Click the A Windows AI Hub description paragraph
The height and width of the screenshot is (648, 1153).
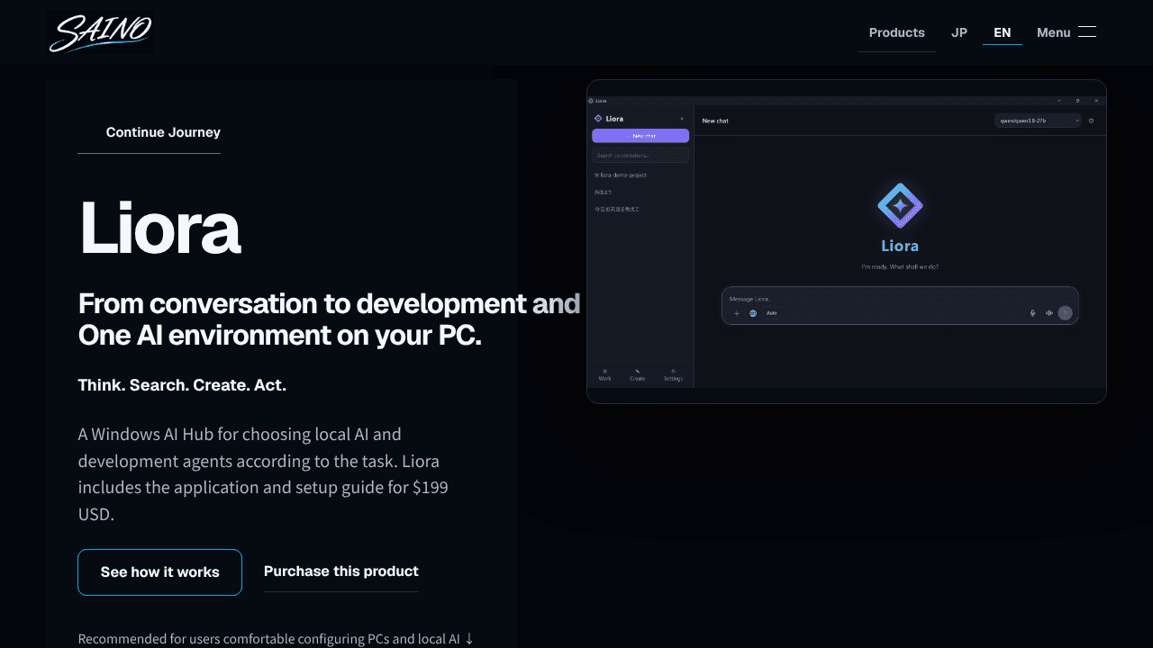(263, 474)
